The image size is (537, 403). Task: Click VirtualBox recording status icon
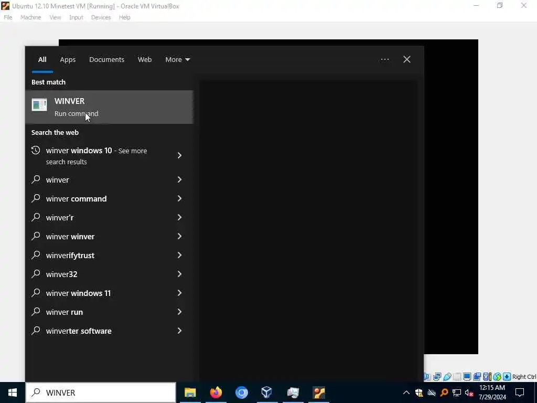[x=477, y=377]
